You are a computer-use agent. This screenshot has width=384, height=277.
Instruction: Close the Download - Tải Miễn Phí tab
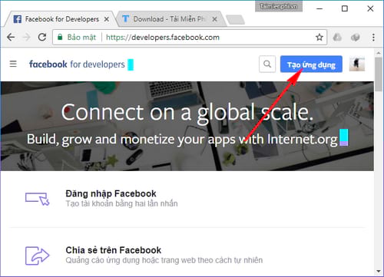[215, 19]
